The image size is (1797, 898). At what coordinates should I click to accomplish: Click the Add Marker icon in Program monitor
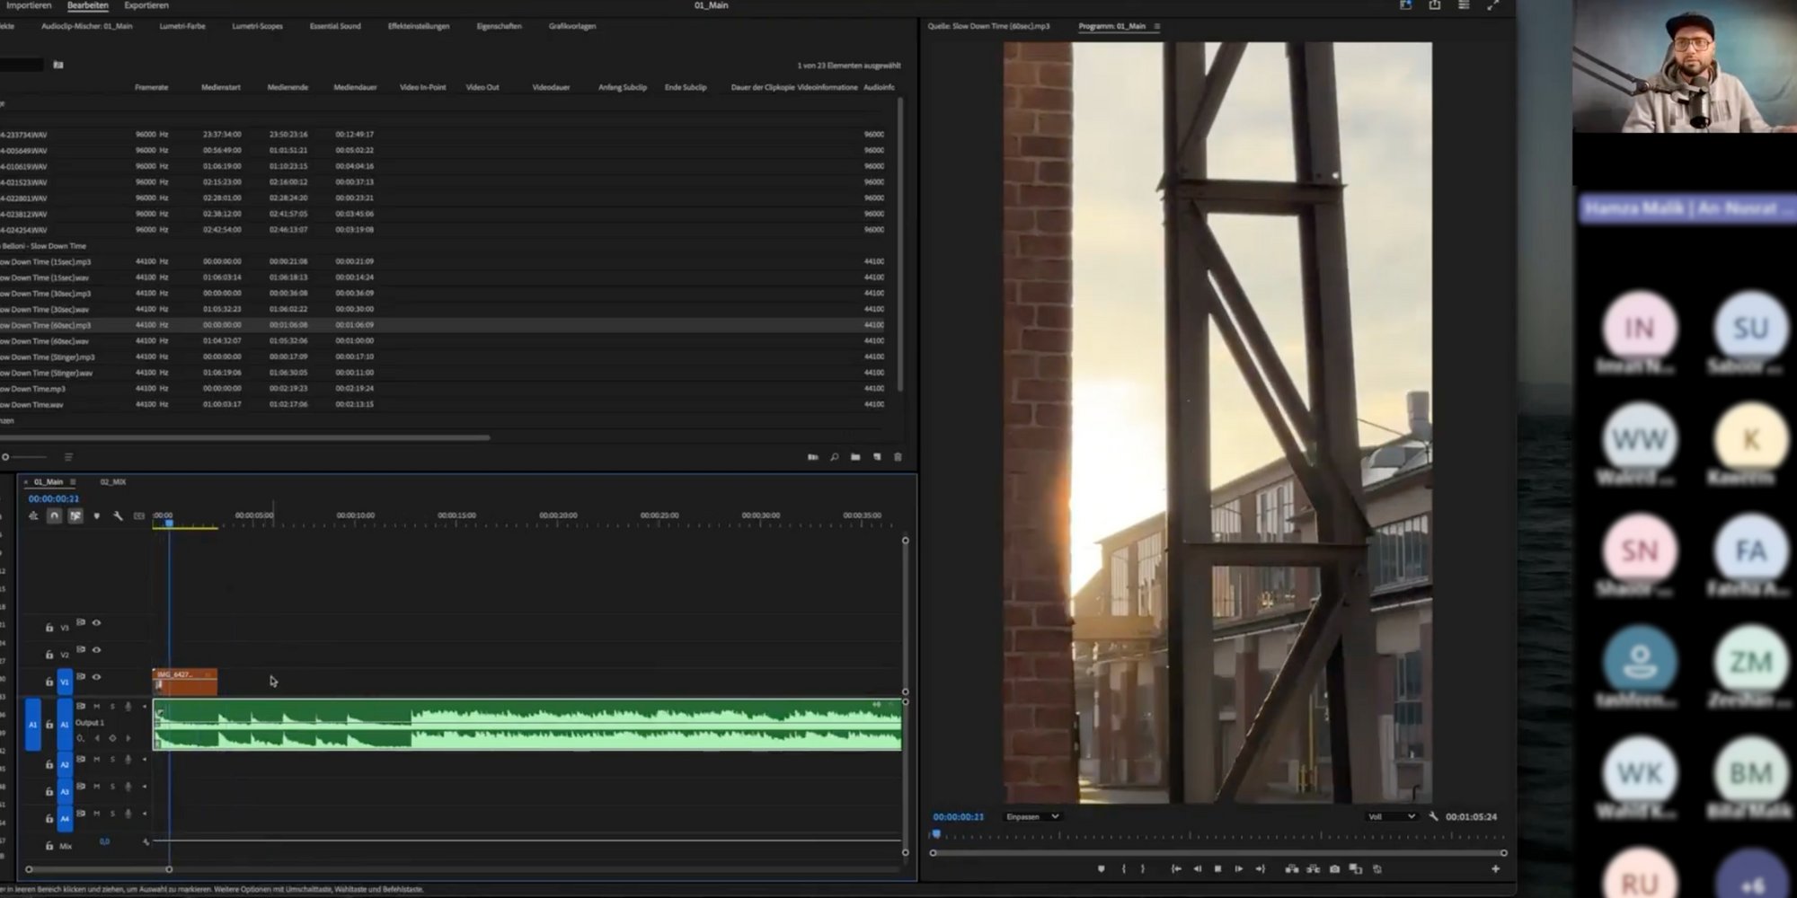[x=1101, y=869]
